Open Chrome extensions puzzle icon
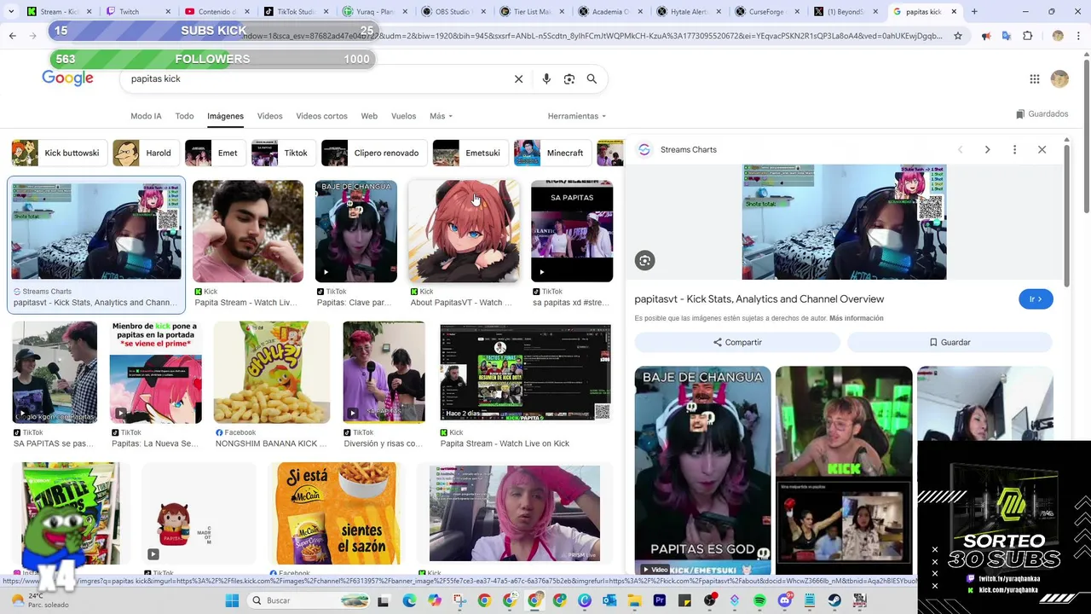Image resolution: width=1091 pixels, height=614 pixels. [1027, 36]
